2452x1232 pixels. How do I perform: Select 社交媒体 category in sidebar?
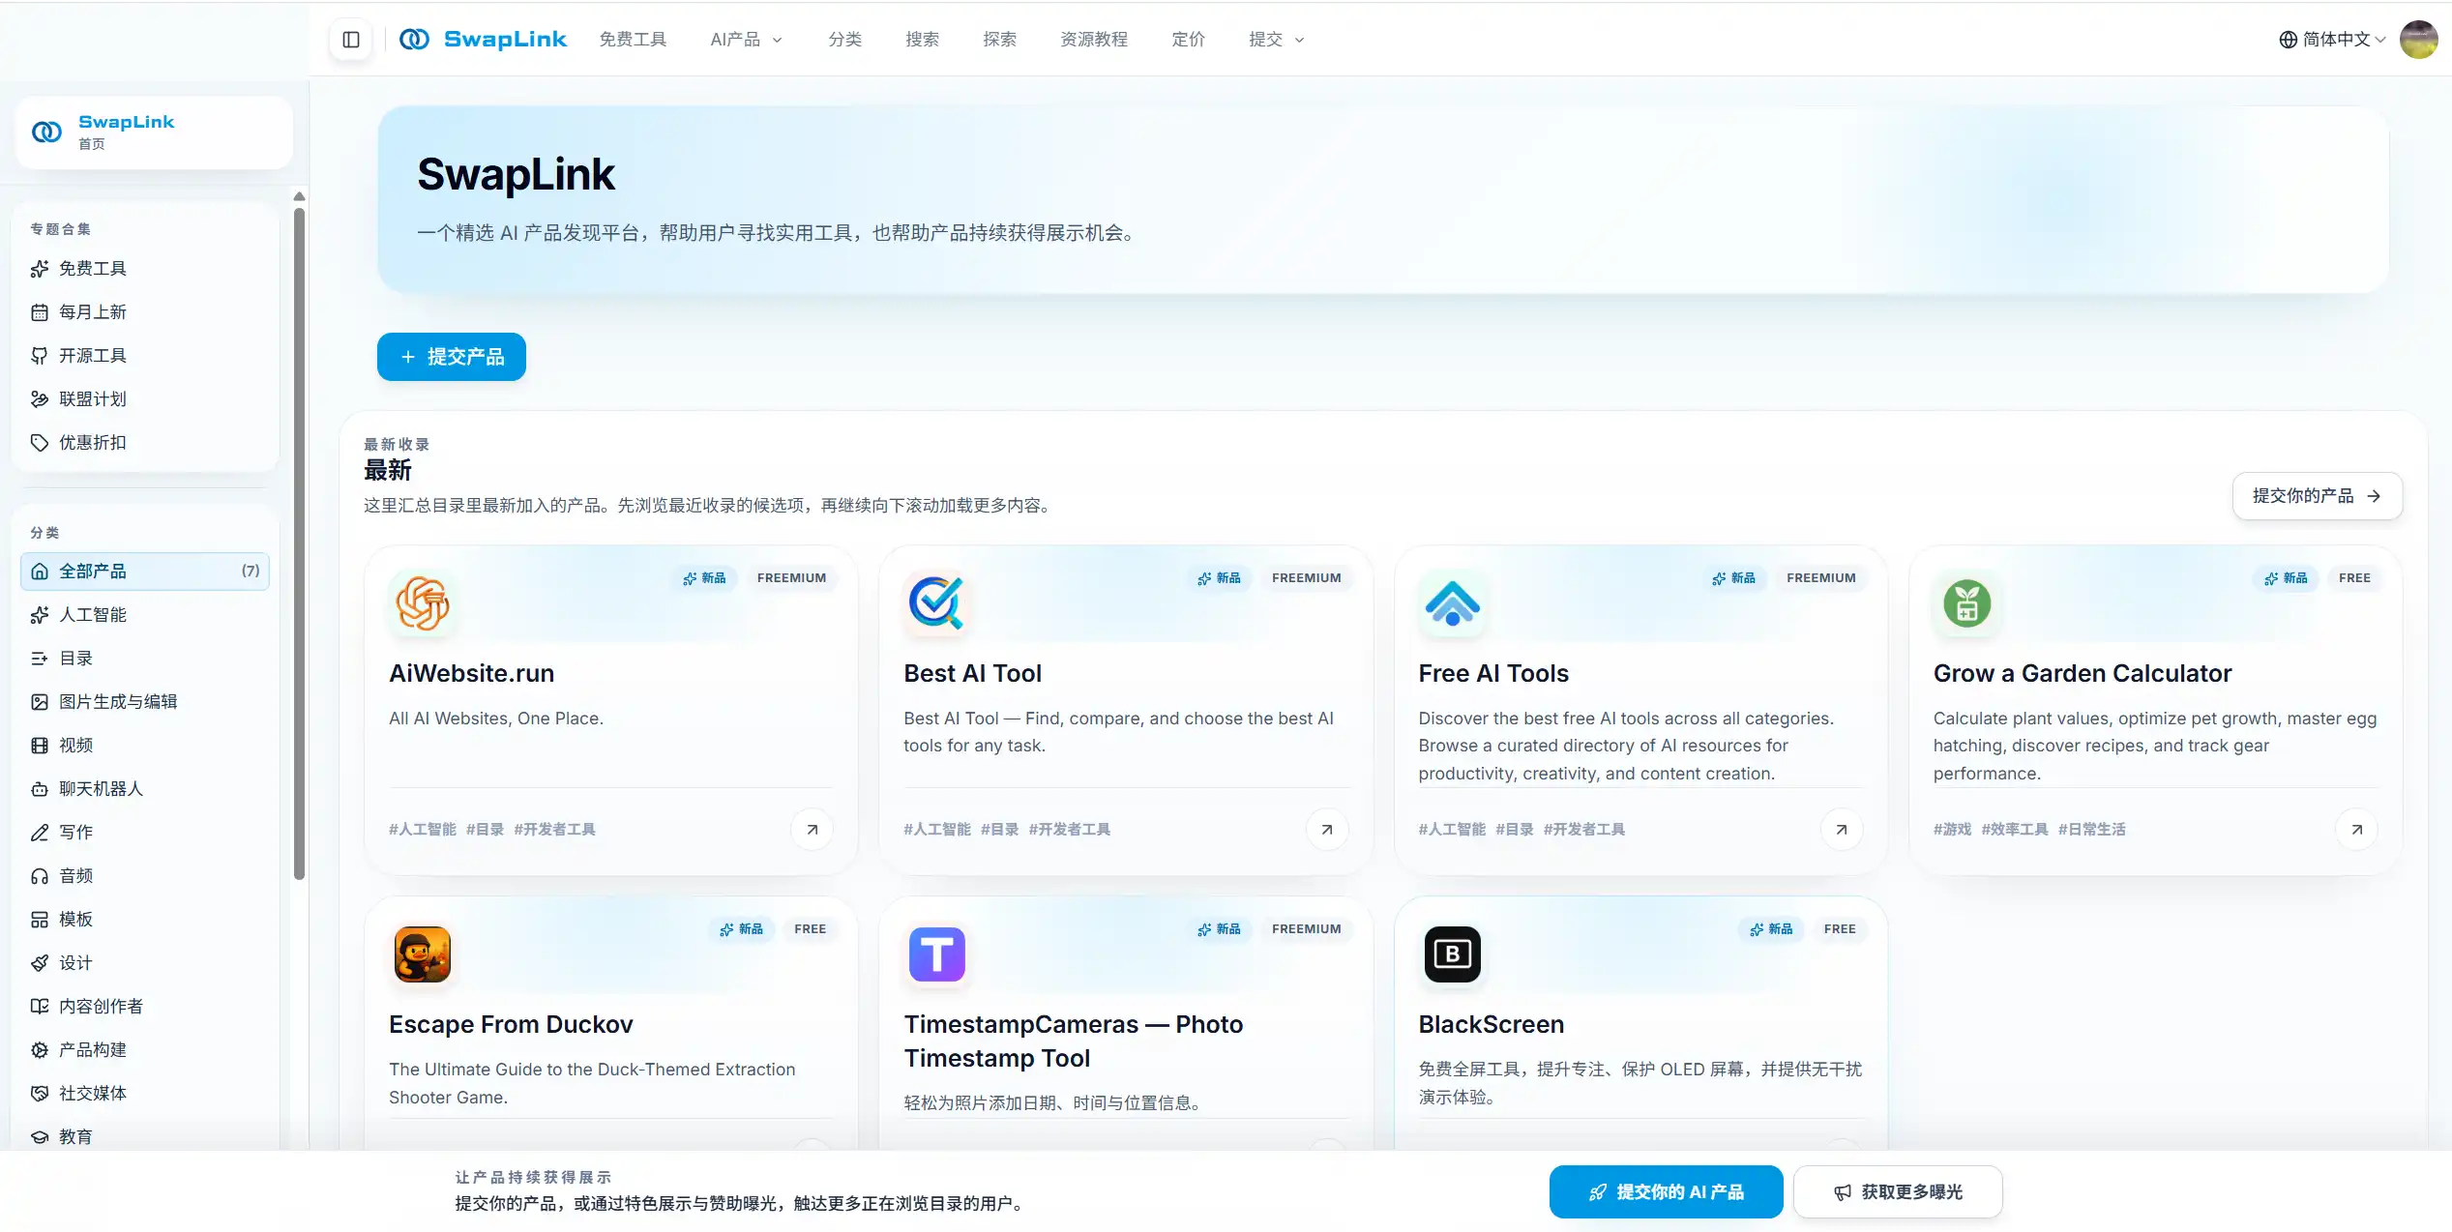(x=145, y=1094)
